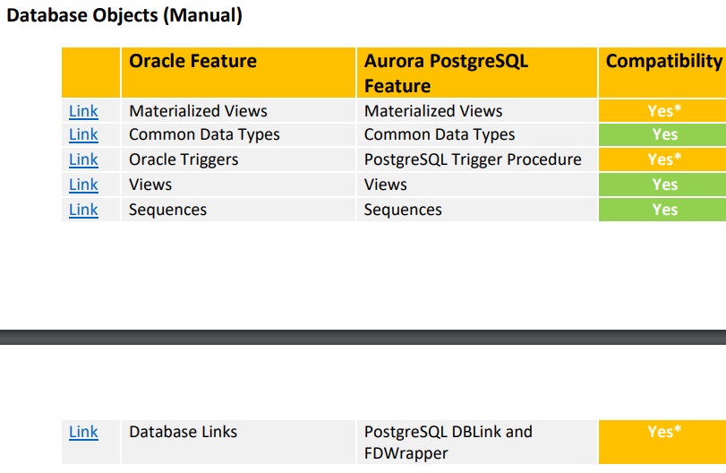Select the "Oracle Feature" column header
The height and width of the screenshot is (473, 726).
pos(192,61)
